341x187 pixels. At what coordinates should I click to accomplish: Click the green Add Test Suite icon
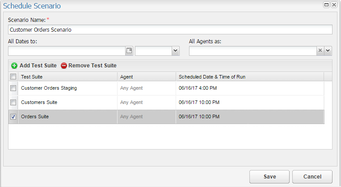pos(14,66)
